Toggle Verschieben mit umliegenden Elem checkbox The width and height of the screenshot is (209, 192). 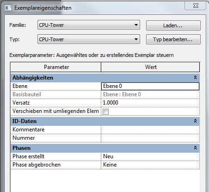tap(105, 111)
